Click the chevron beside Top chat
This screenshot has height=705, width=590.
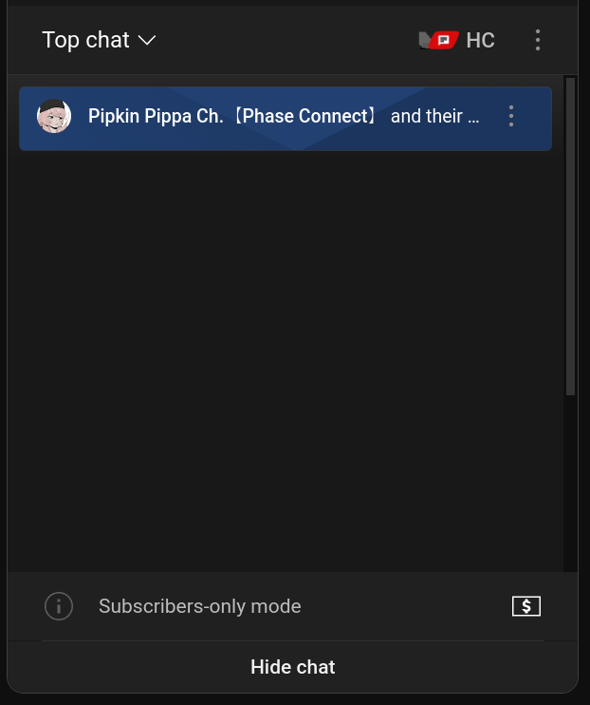click(146, 40)
